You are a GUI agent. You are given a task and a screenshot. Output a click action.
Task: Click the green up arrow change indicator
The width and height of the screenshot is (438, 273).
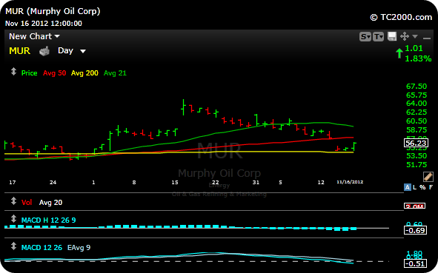click(x=399, y=53)
